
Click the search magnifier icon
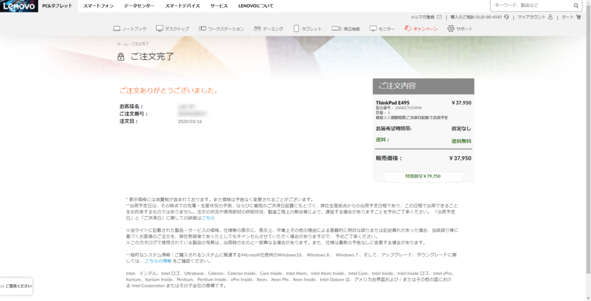(x=576, y=6)
